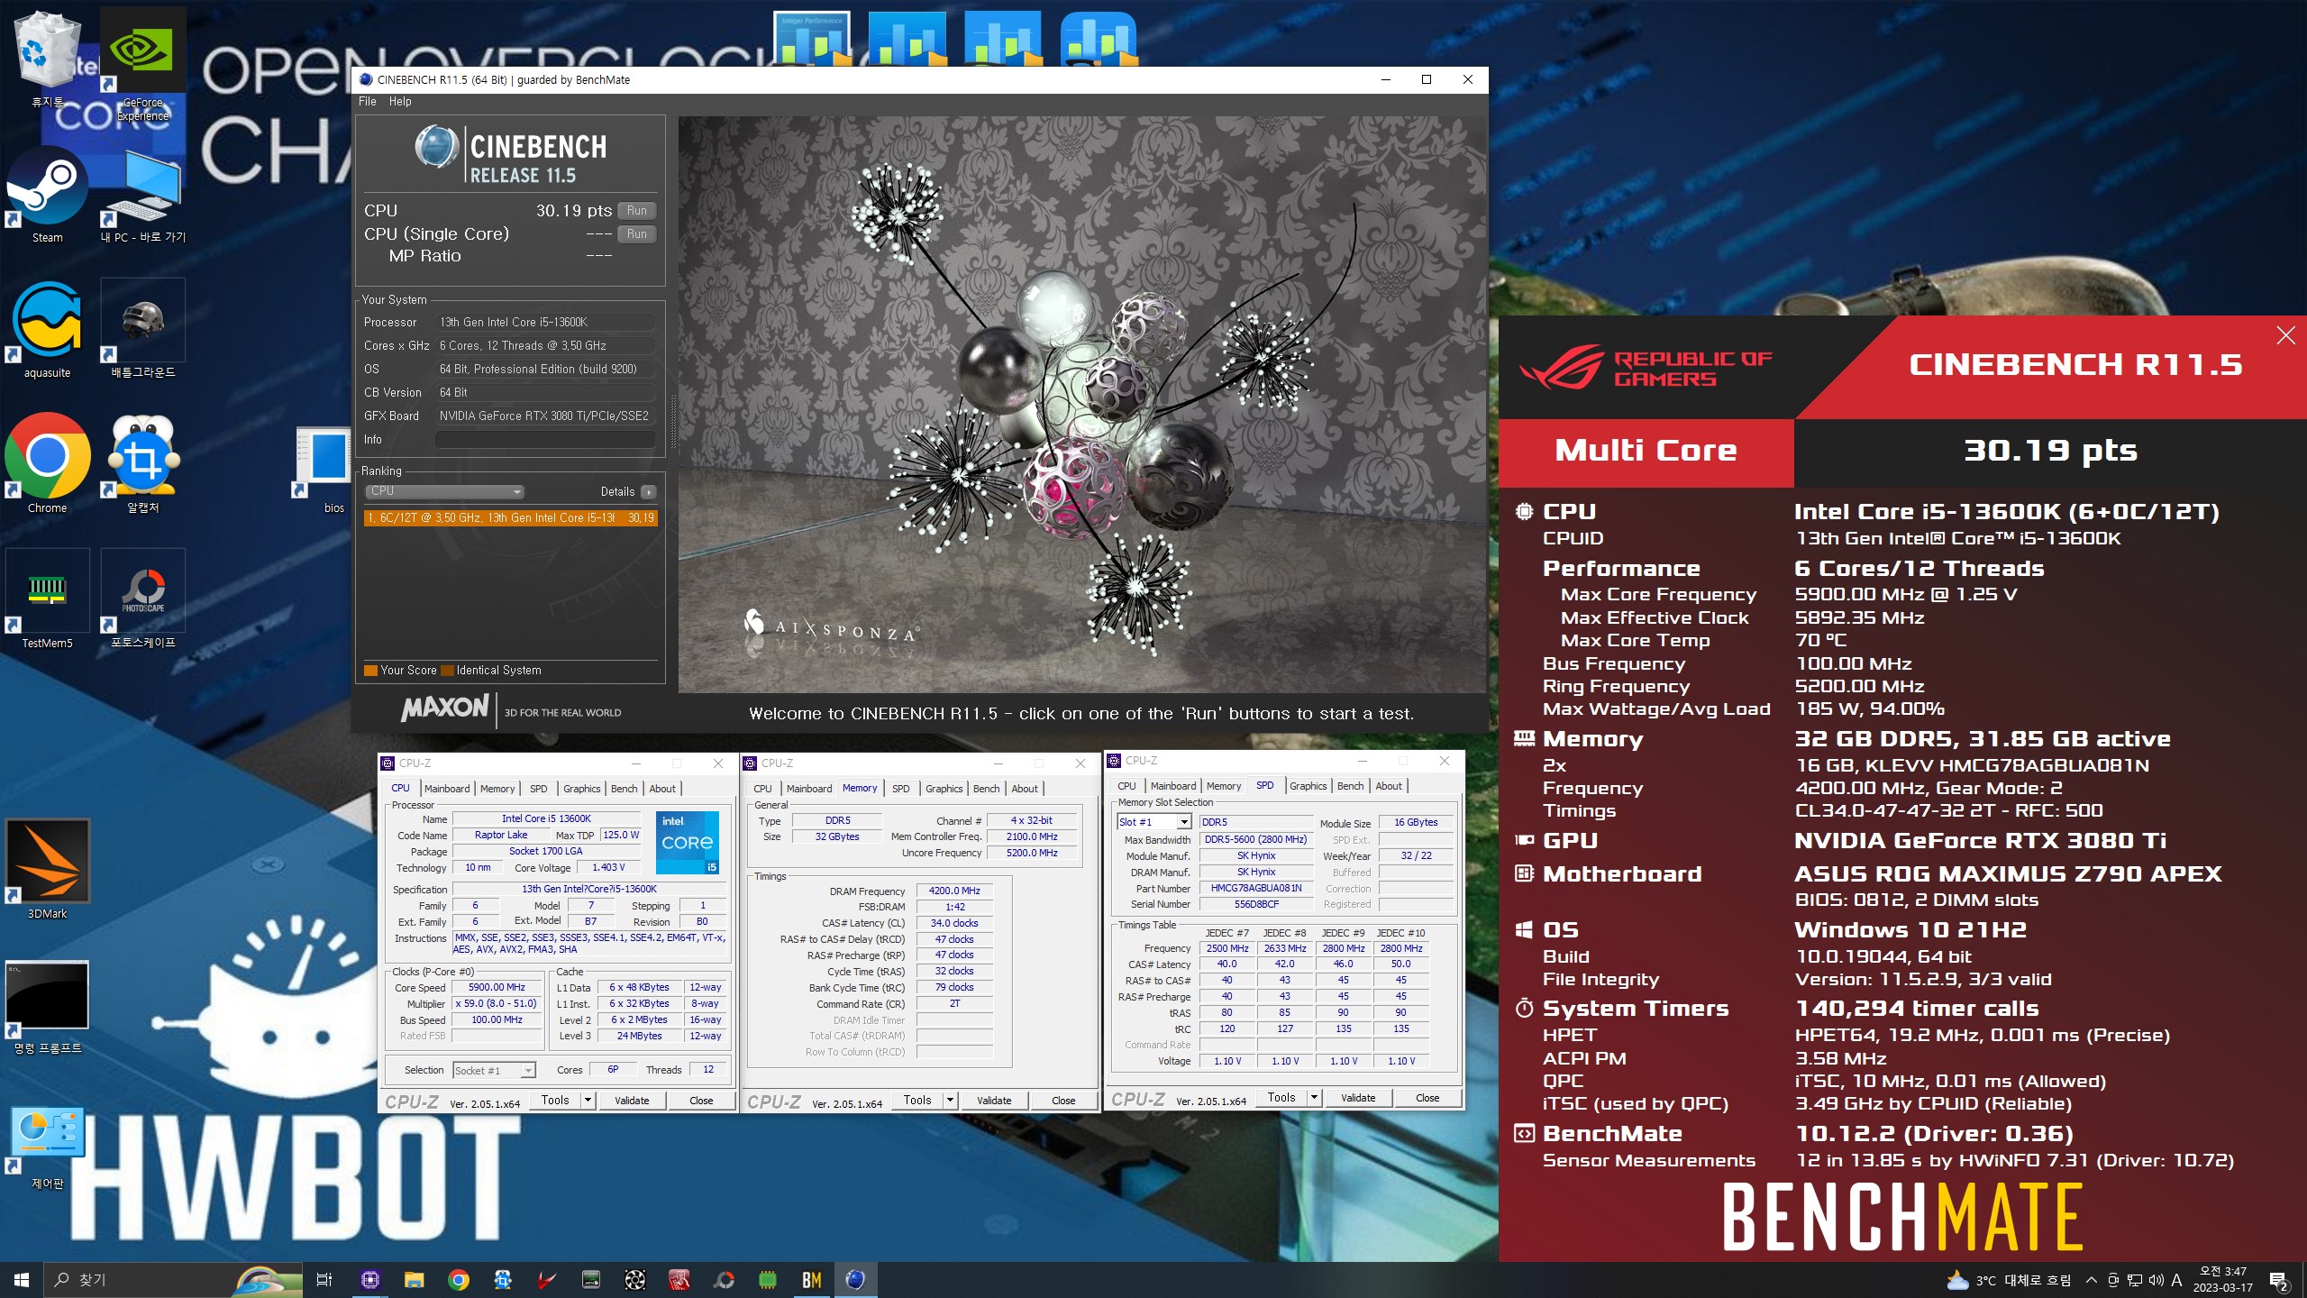Select the bios file icon on desktop
The width and height of the screenshot is (2307, 1298).
pos(326,469)
